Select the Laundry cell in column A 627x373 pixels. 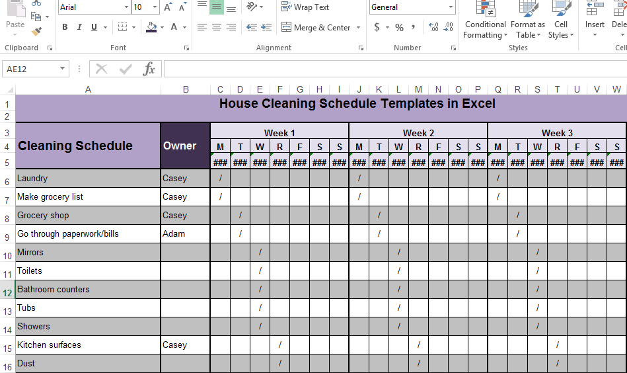(88, 179)
